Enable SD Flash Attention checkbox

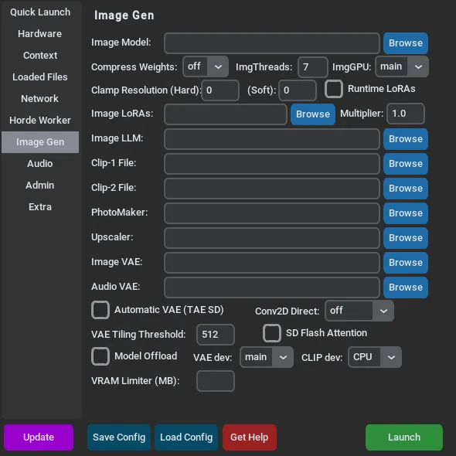click(x=272, y=333)
